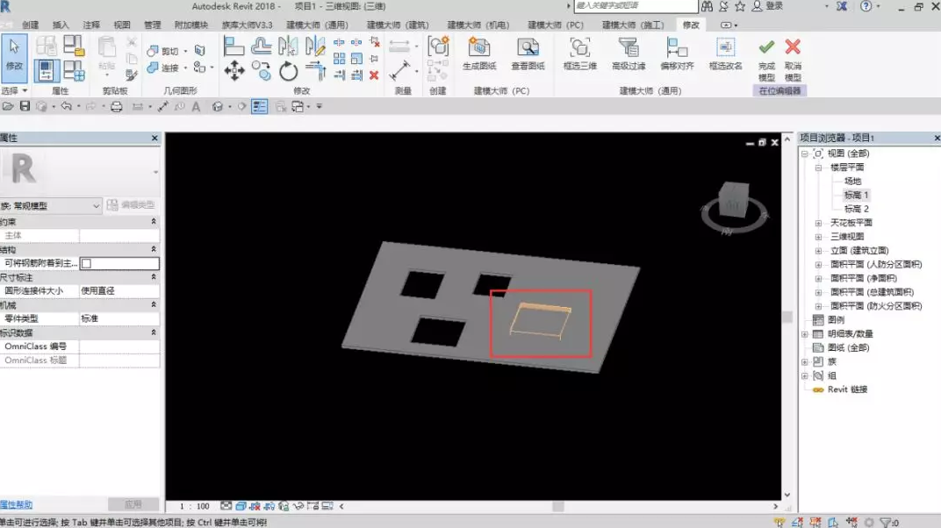Toggle thin lines icon in quick access toolbar
Viewport: 941px width, 528px height.
coord(259,107)
